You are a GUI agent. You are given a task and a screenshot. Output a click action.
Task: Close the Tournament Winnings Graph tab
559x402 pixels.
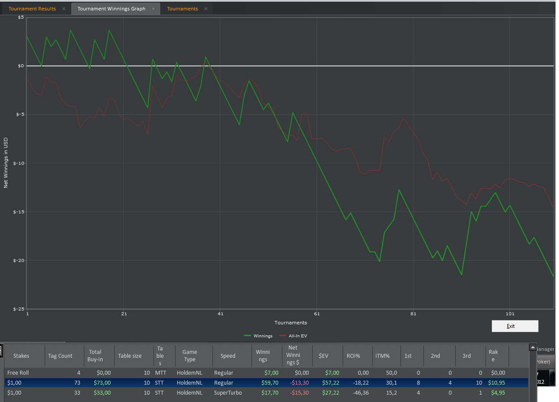point(153,9)
